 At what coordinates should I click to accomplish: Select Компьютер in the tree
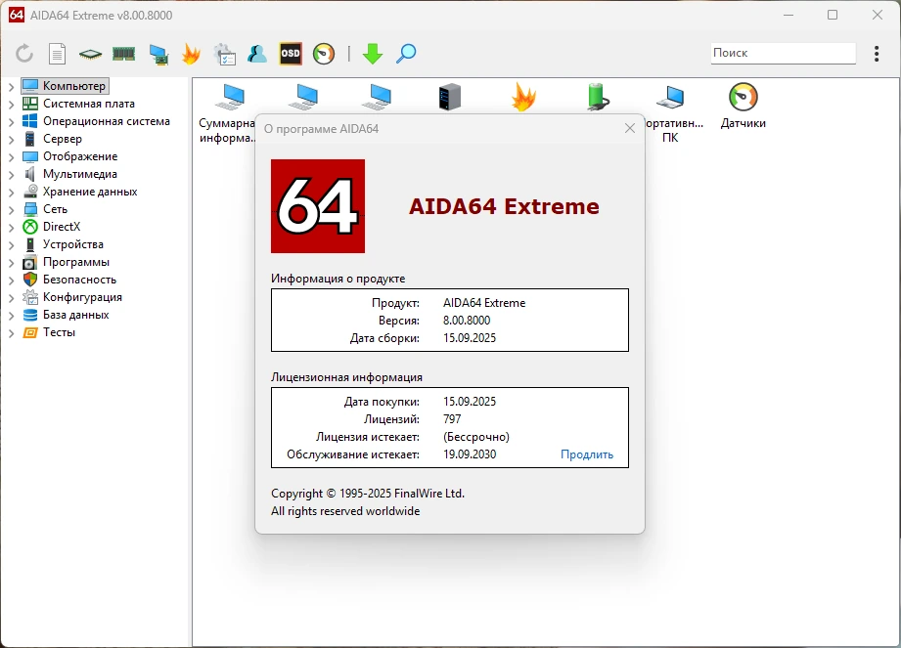[65, 86]
